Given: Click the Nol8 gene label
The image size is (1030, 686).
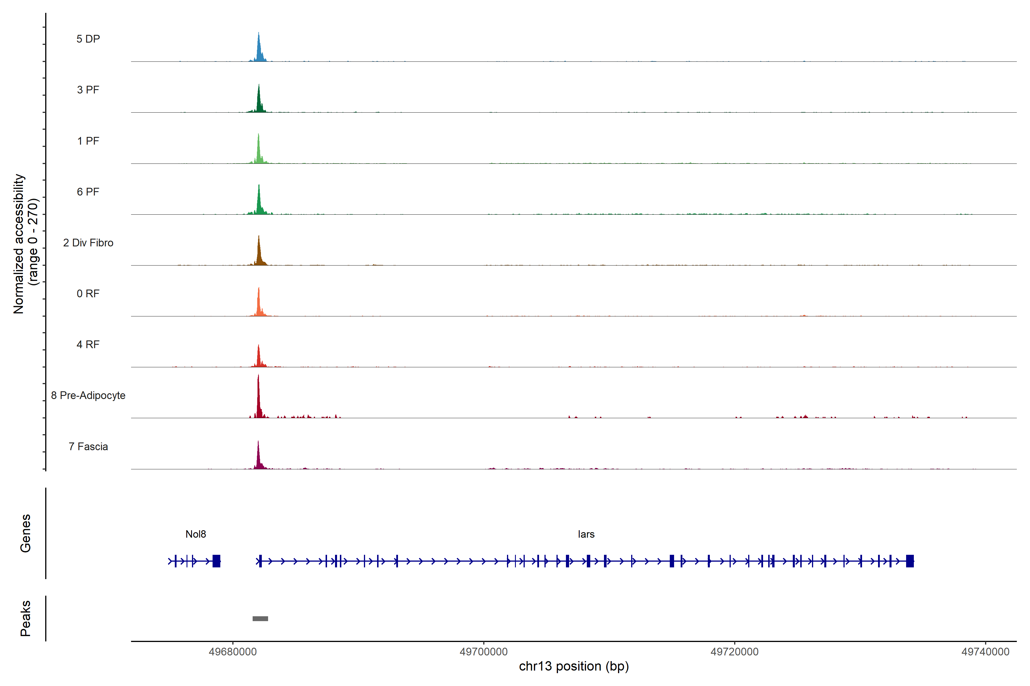Looking at the screenshot, I should pos(195,534).
